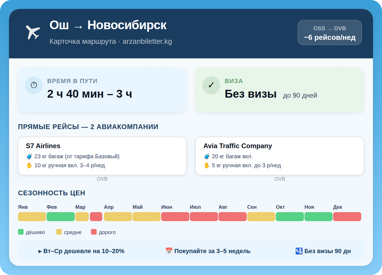This screenshot has height=275, width=382.
Task: Click the calendar icon near purchase advice
Action: pyautogui.click(x=169, y=251)
